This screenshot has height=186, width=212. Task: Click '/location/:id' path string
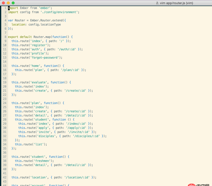pos(77,177)
